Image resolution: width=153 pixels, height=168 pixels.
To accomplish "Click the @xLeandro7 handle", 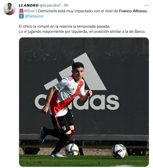I will (x=50, y=5).
